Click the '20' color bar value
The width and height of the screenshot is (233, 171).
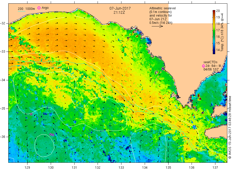(x=218, y=11)
